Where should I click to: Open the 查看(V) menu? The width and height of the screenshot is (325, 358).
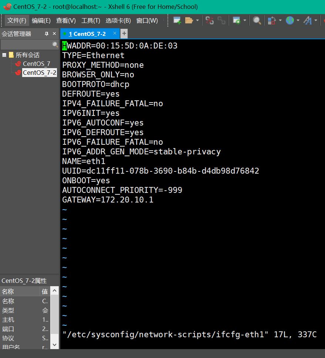(x=66, y=21)
